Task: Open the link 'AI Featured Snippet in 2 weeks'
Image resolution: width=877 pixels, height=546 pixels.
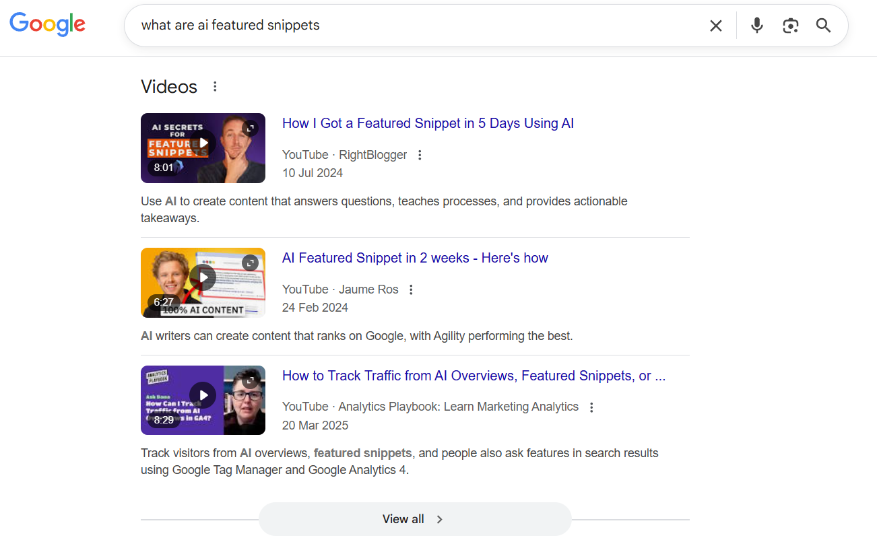Action: pos(415,258)
